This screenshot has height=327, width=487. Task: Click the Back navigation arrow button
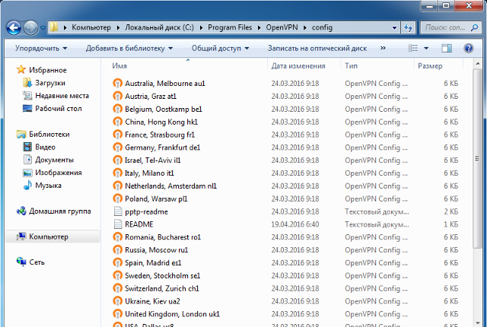14,28
